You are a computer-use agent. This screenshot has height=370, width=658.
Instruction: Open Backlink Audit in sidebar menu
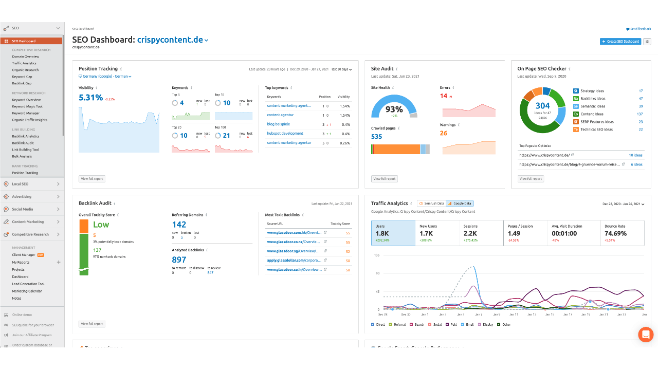pyautogui.click(x=23, y=143)
